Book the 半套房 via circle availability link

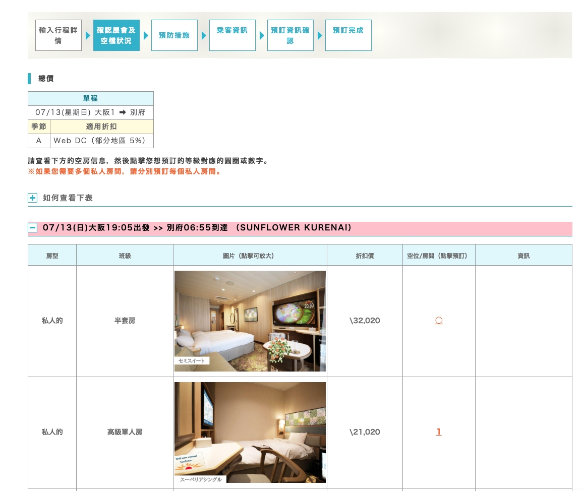tap(439, 321)
